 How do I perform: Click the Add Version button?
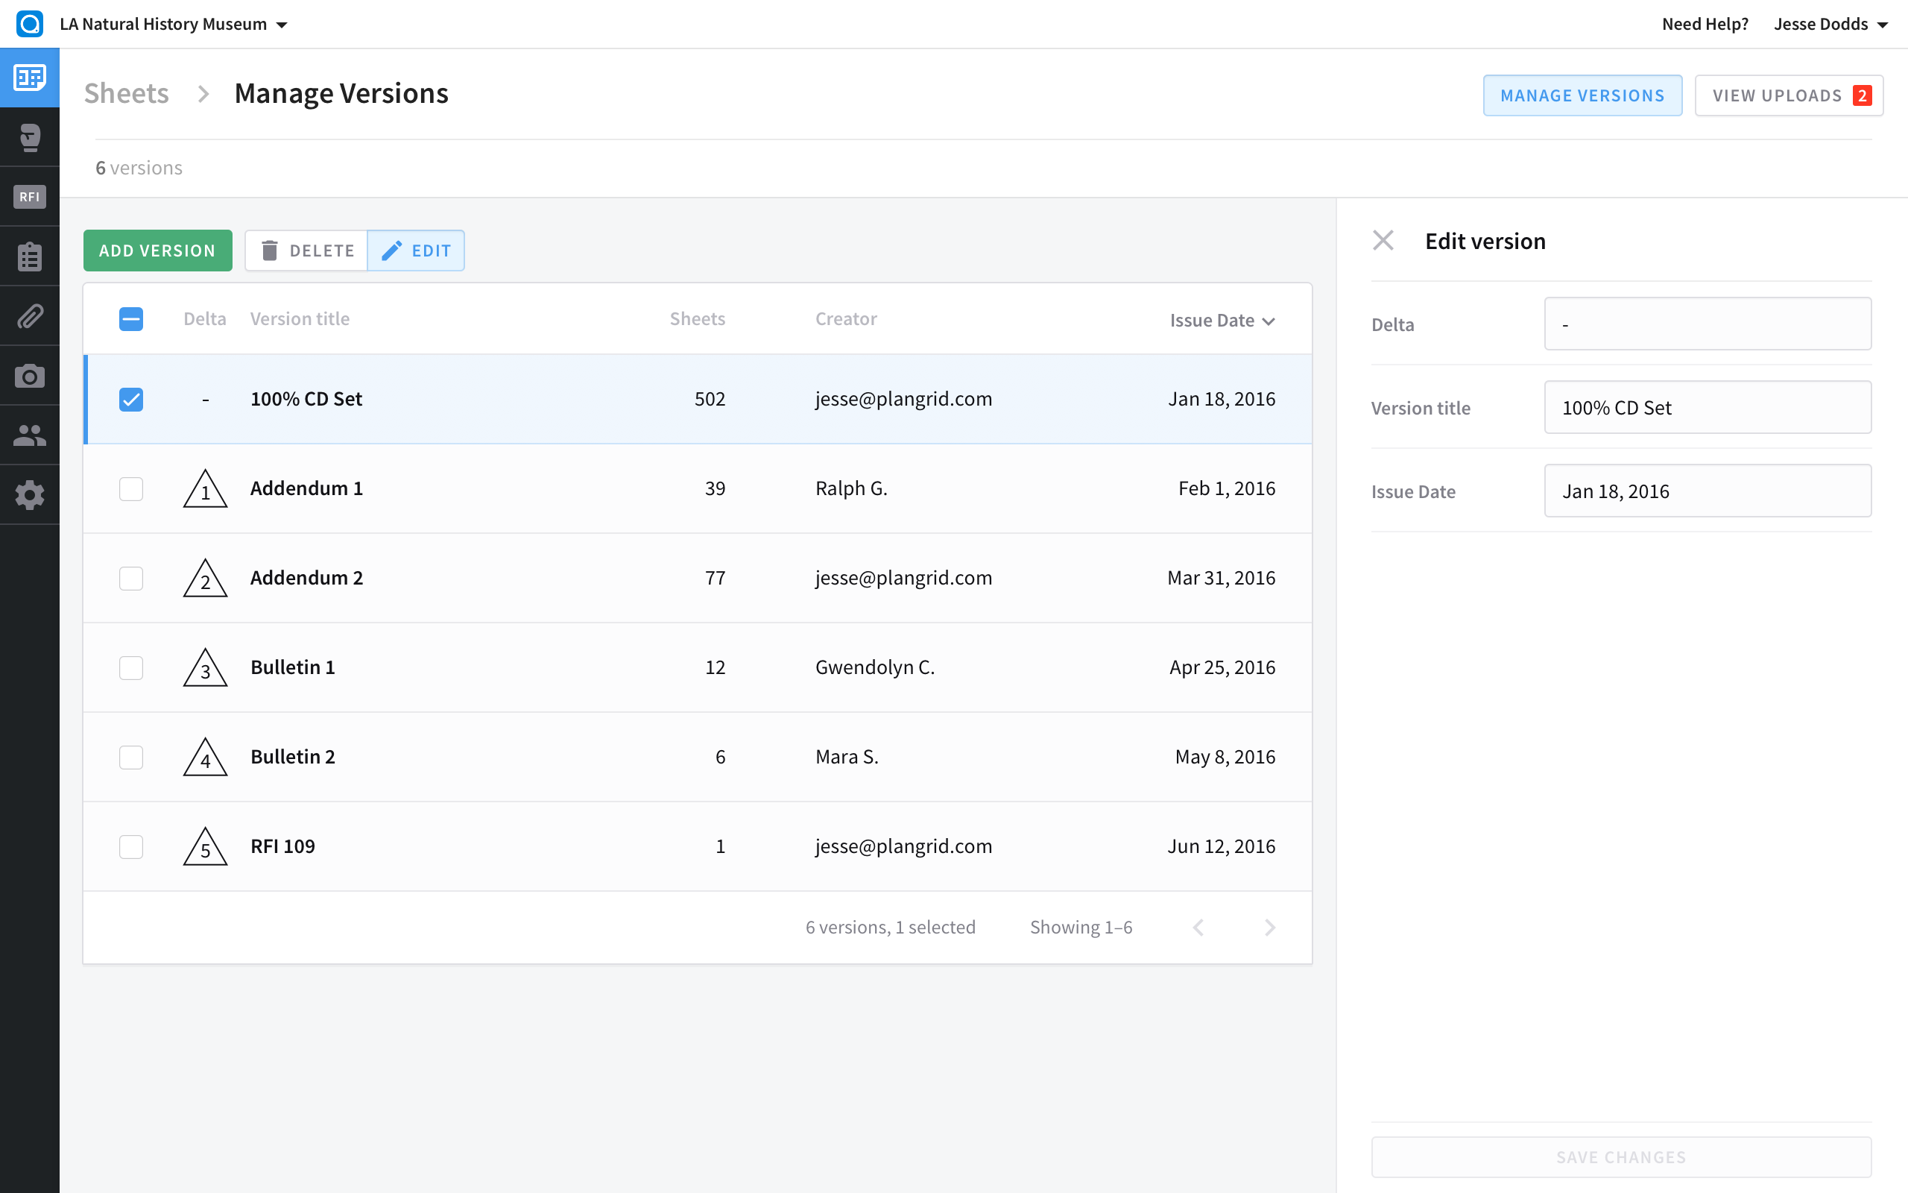click(158, 250)
